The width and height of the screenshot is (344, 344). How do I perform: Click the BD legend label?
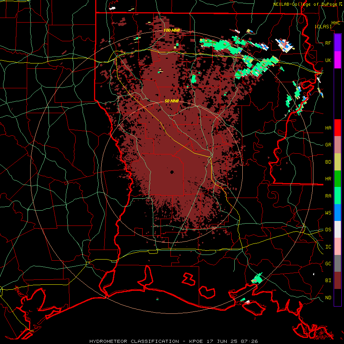pos(328,162)
